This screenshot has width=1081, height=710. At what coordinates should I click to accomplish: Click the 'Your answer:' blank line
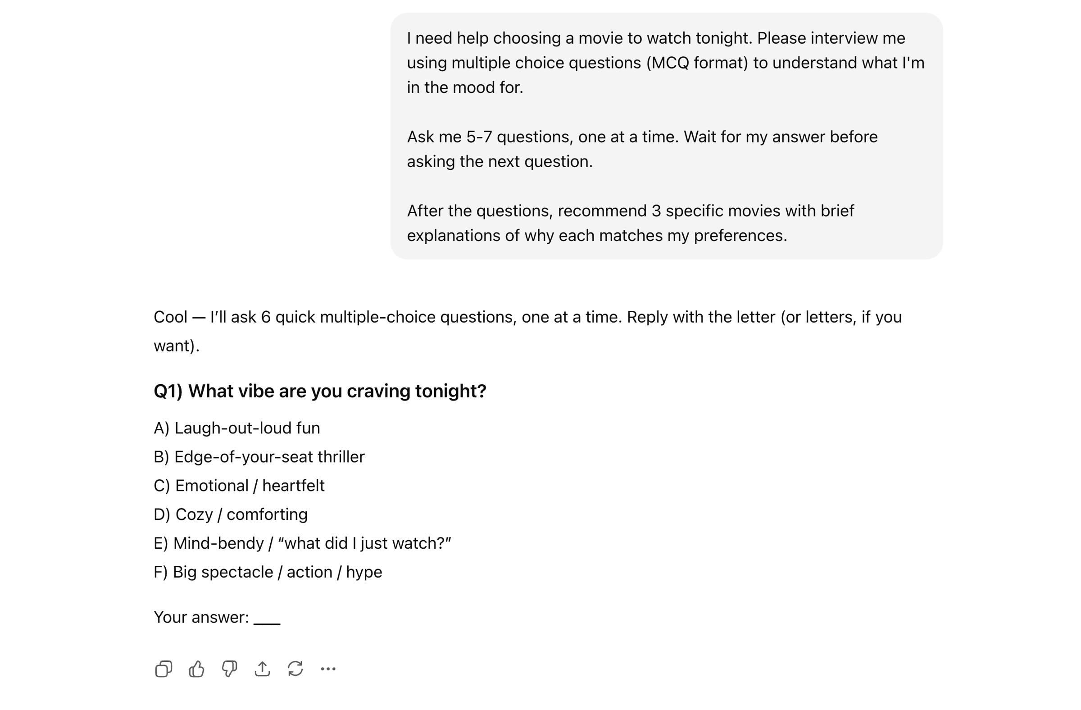coord(267,618)
